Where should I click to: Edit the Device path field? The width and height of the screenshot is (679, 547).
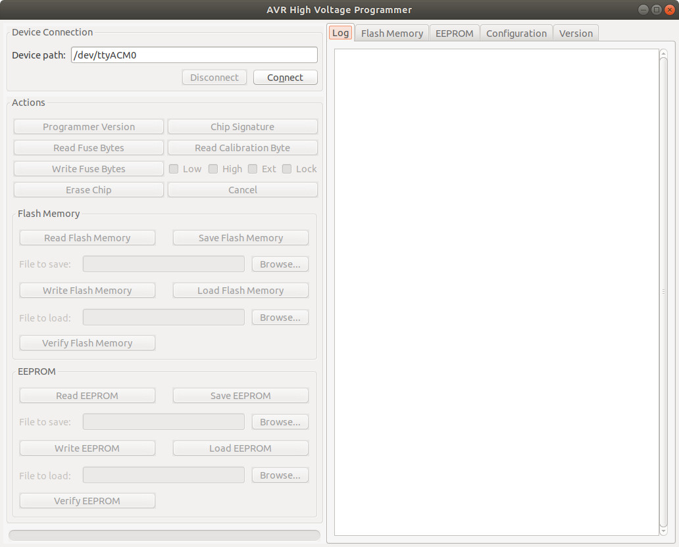coord(194,55)
